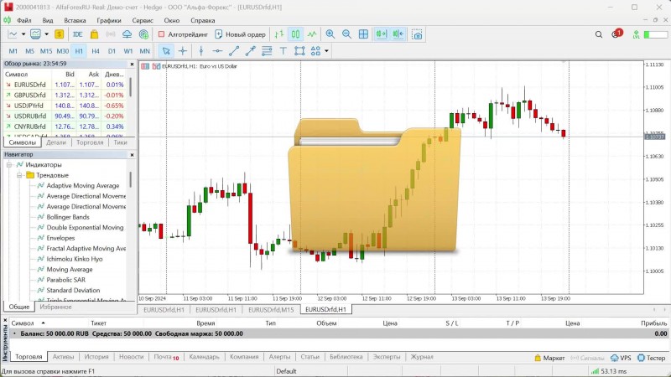Draw a horizontal line on chart
The image size is (671, 377).
(x=217, y=51)
